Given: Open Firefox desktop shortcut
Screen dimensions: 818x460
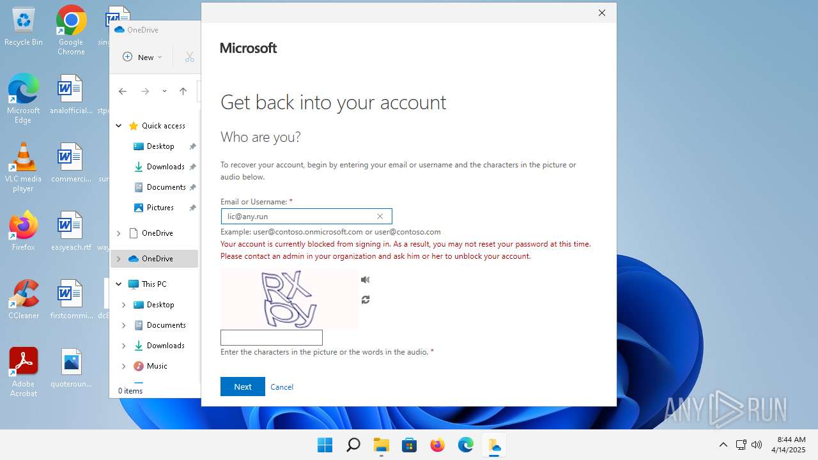Looking at the screenshot, I should coord(24,231).
